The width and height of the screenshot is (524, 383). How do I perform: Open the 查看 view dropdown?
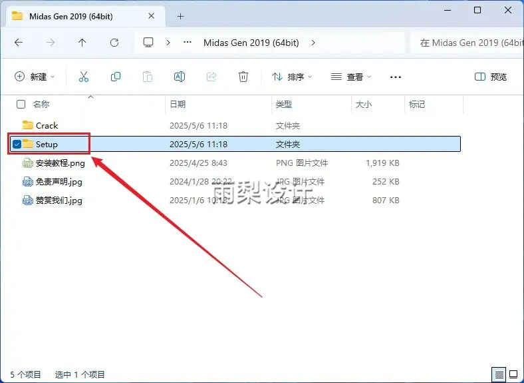pos(351,77)
